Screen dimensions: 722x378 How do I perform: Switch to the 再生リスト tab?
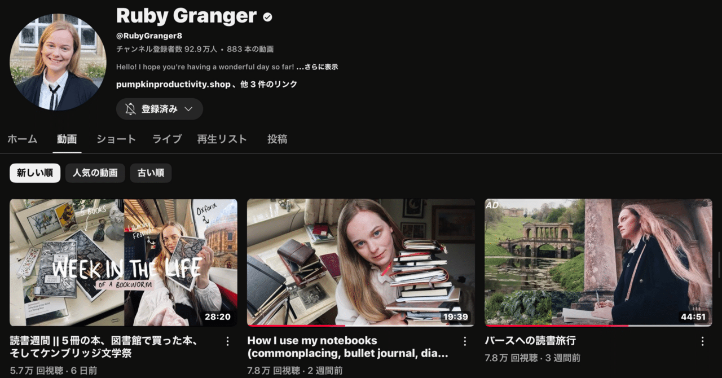click(x=222, y=139)
